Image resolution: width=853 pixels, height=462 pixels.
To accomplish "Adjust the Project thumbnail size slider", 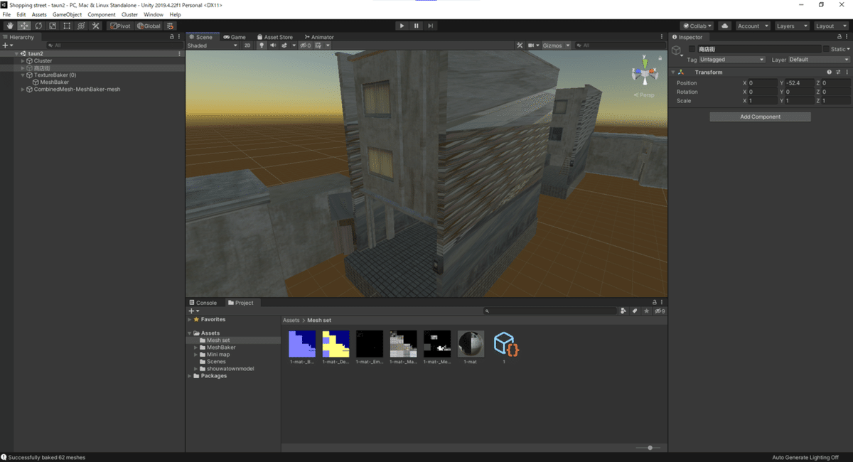I will point(649,448).
